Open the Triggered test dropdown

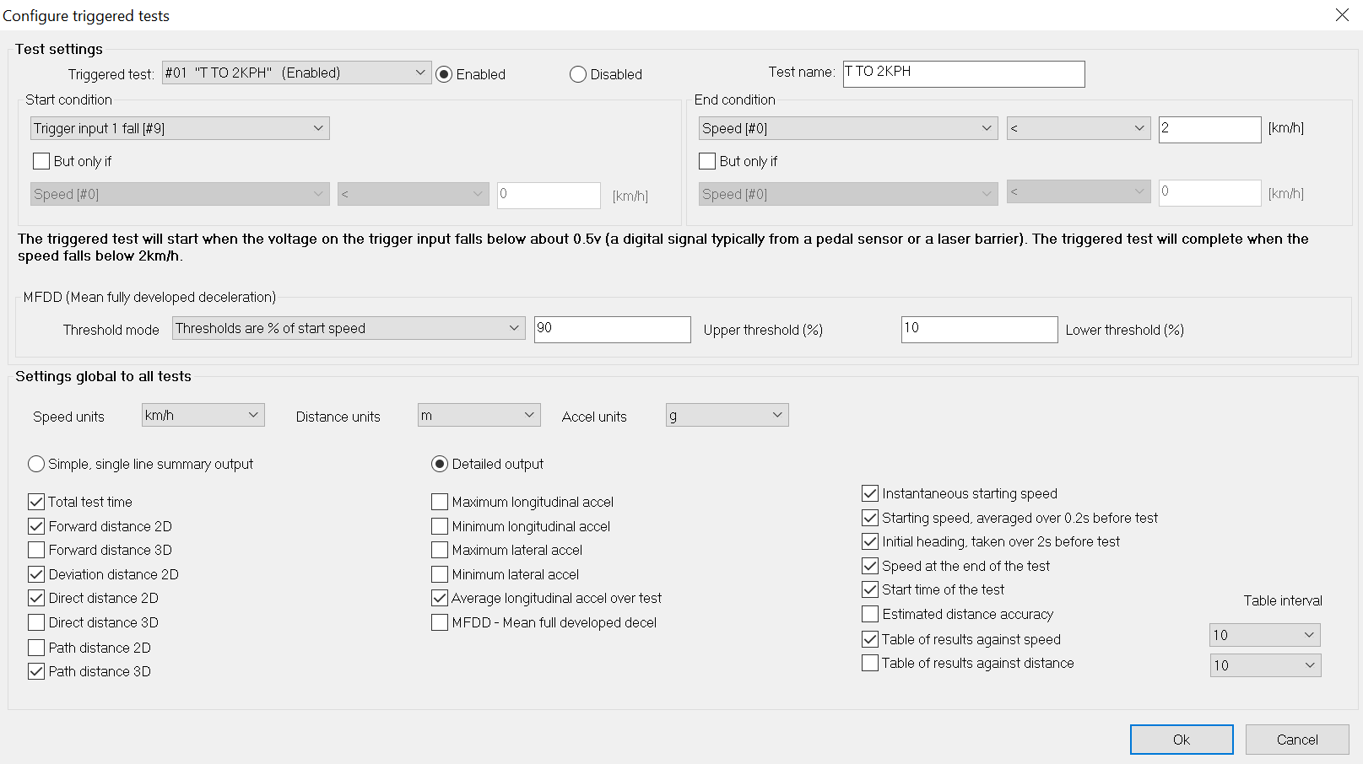point(296,73)
